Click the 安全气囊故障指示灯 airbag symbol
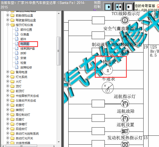 tap(125, 36)
